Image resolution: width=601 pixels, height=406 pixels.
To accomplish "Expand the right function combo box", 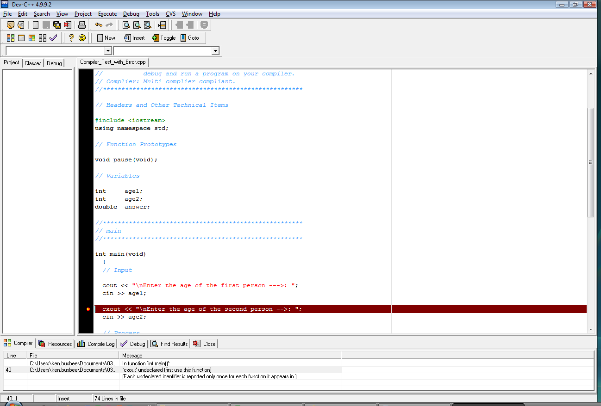I will [x=215, y=51].
